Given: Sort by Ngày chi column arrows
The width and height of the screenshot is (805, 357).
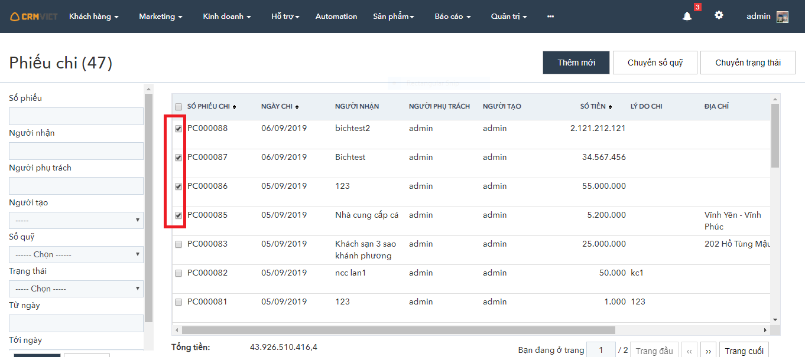Looking at the screenshot, I should click(x=297, y=107).
